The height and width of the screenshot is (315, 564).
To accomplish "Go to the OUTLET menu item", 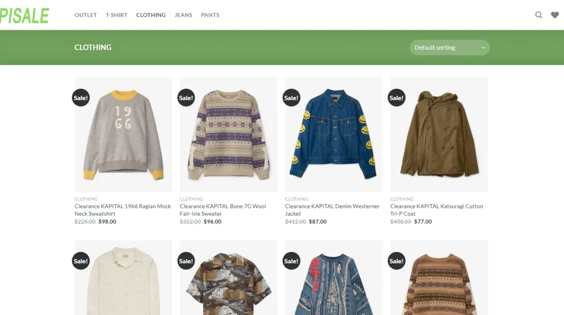I will [x=86, y=15].
